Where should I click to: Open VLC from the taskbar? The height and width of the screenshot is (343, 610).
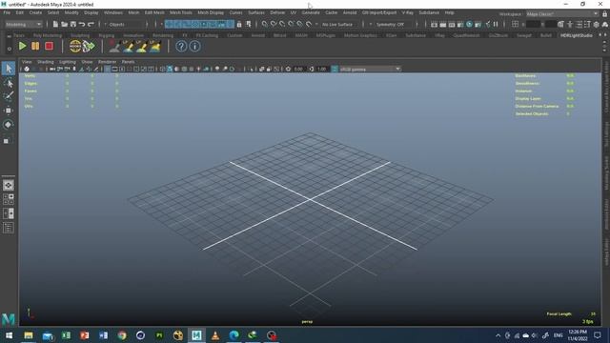(215, 335)
